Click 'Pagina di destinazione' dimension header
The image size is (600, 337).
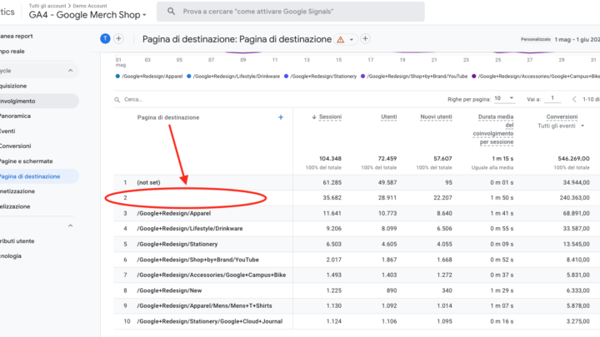coord(168,117)
